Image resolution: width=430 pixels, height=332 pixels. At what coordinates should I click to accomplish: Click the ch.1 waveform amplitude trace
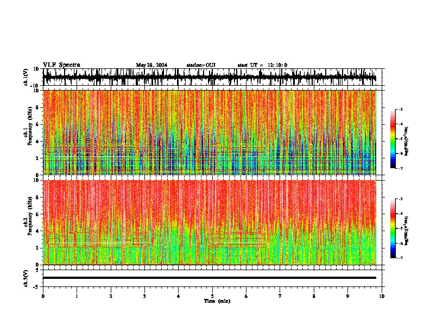pos(209,77)
